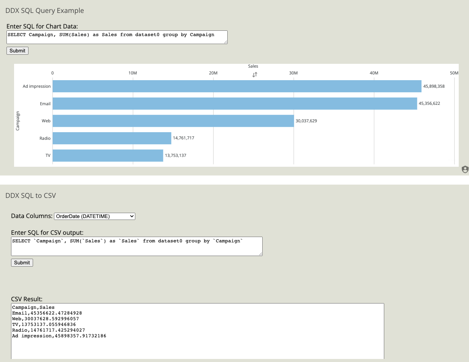Select the Ad impression bar in the chart
The height and width of the screenshot is (362, 469).
(x=236, y=86)
